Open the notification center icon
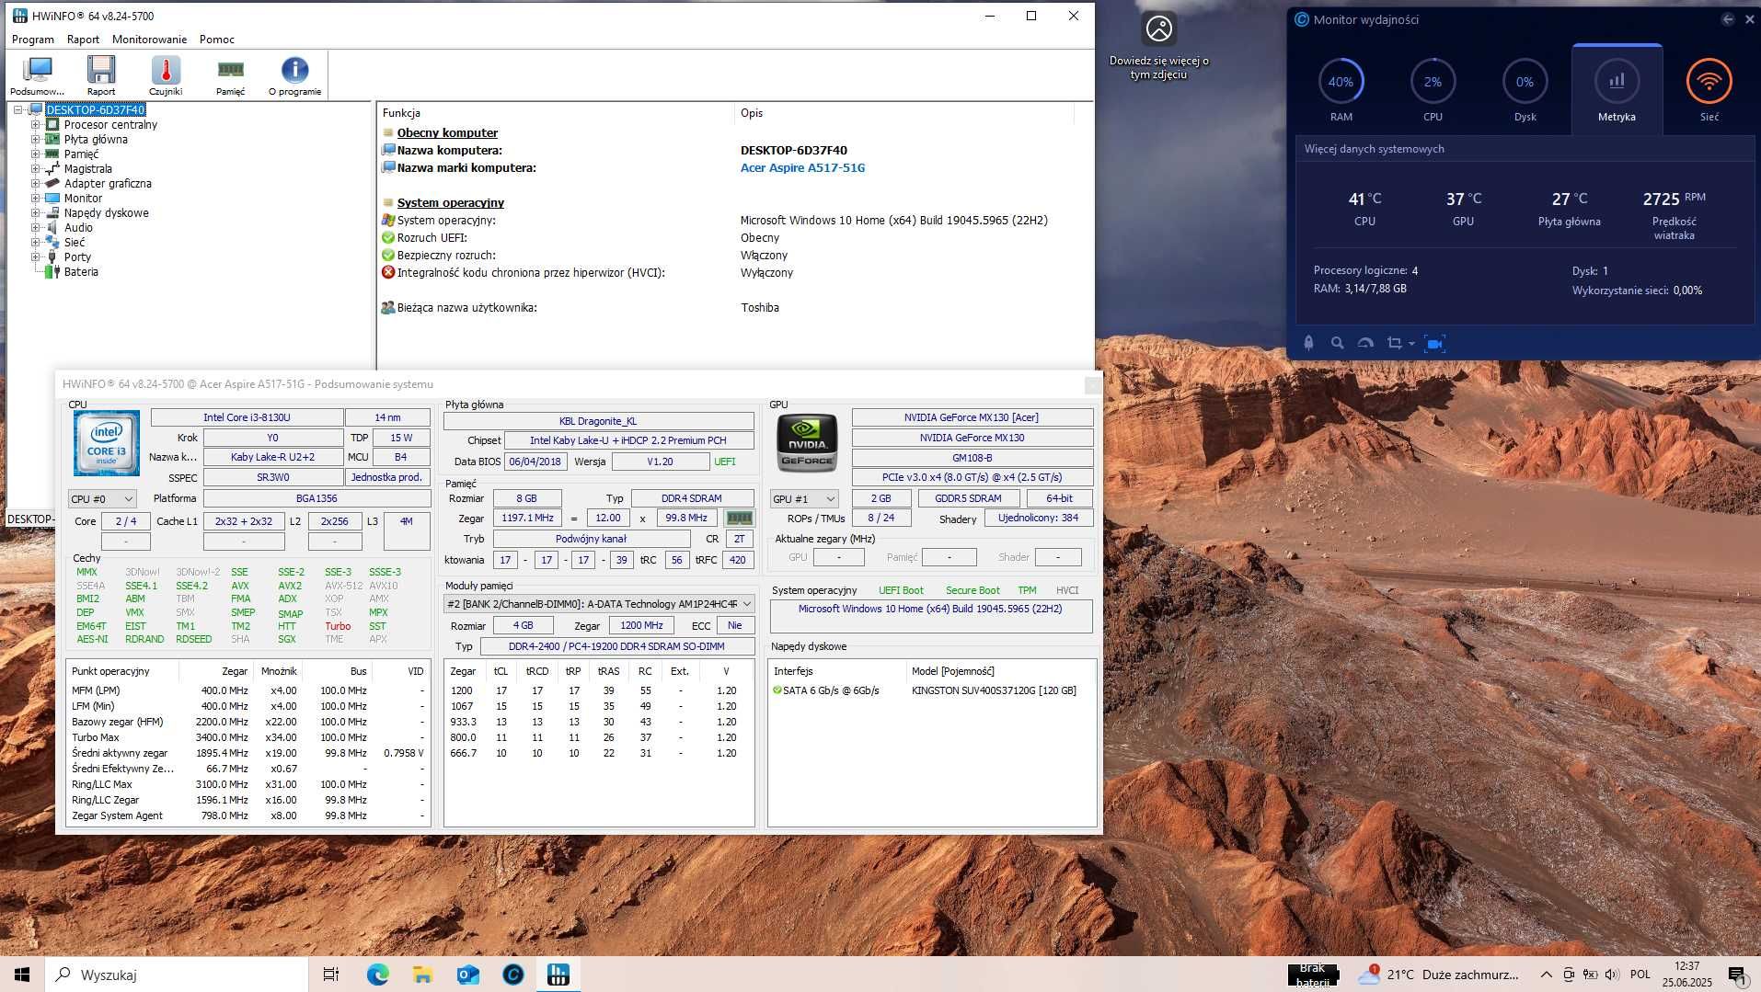 click(x=1736, y=975)
